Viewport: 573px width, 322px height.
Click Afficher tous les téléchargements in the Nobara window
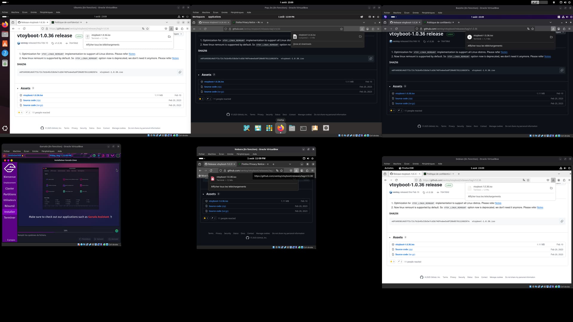[x=228, y=187]
